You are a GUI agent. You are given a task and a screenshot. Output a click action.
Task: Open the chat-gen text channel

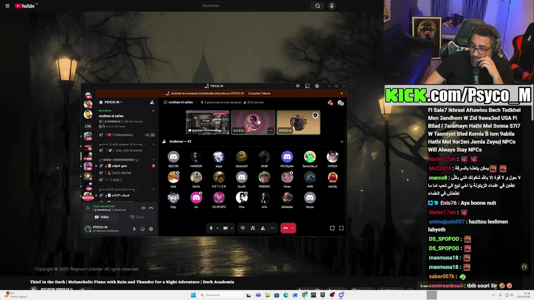coord(125,166)
